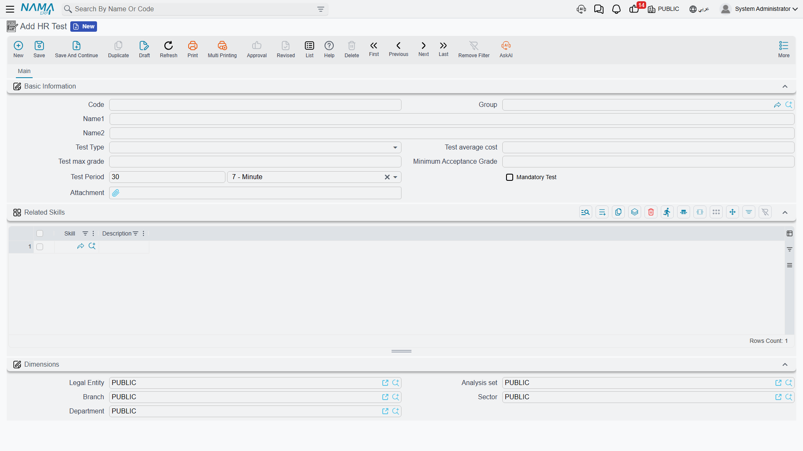Search Branch field lookup icon
Viewport: 803px width, 451px height.
coord(396,397)
